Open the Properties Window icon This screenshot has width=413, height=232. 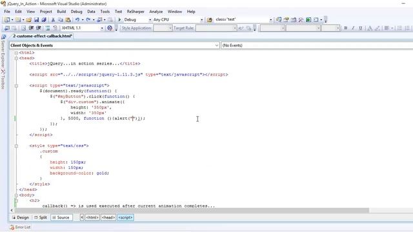[x=286, y=20]
